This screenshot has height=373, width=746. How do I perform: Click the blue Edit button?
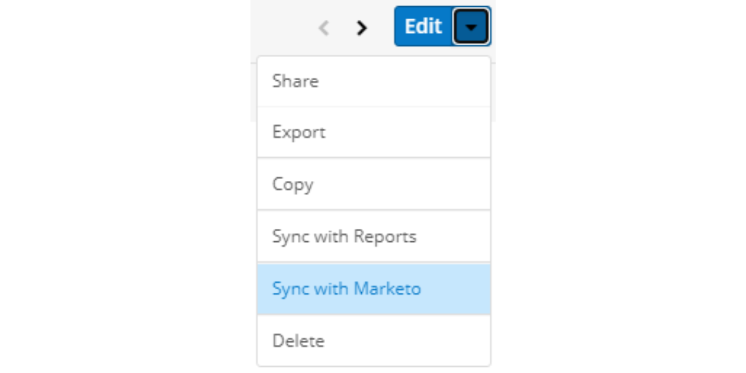click(423, 27)
